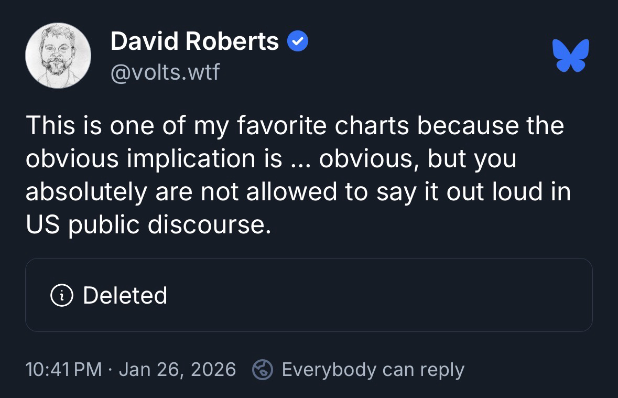Click the 10:41 PM timestamp

(x=63, y=370)
